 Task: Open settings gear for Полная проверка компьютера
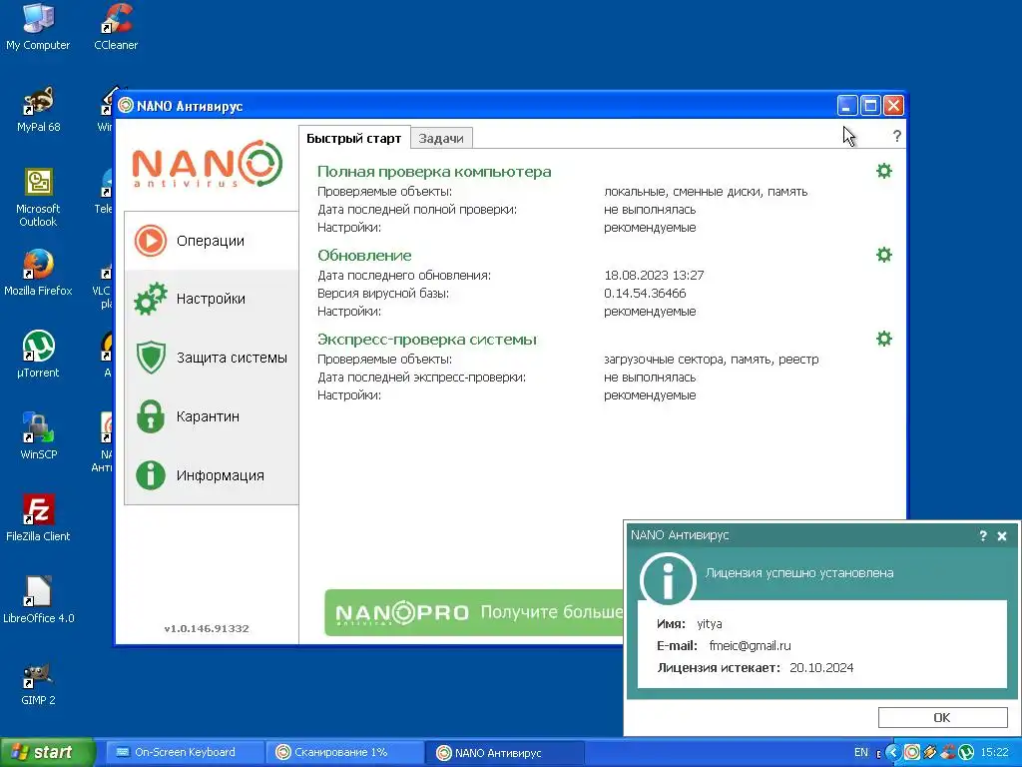884,171
